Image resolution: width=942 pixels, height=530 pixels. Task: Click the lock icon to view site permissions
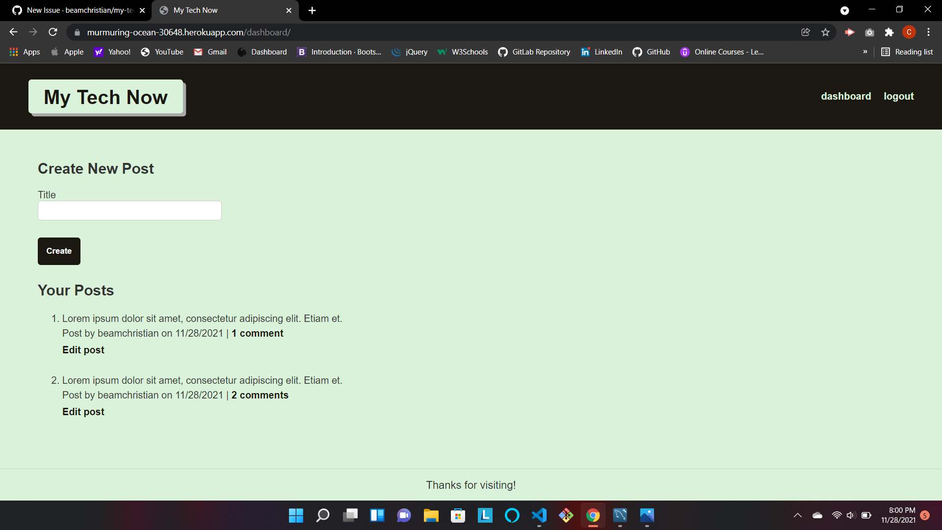77,32
